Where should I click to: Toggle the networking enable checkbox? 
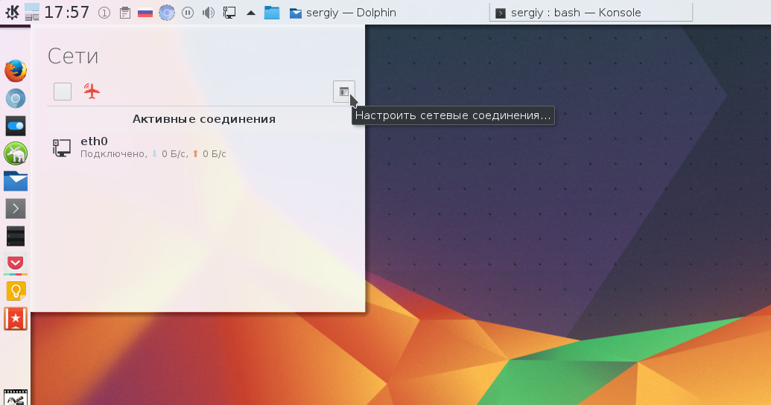63,92
